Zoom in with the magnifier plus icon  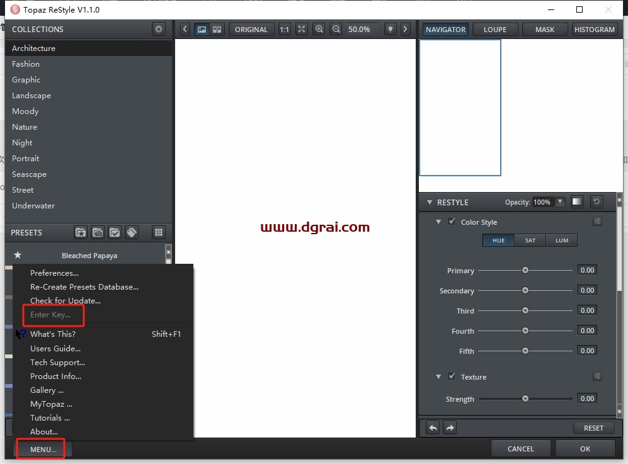319,29
